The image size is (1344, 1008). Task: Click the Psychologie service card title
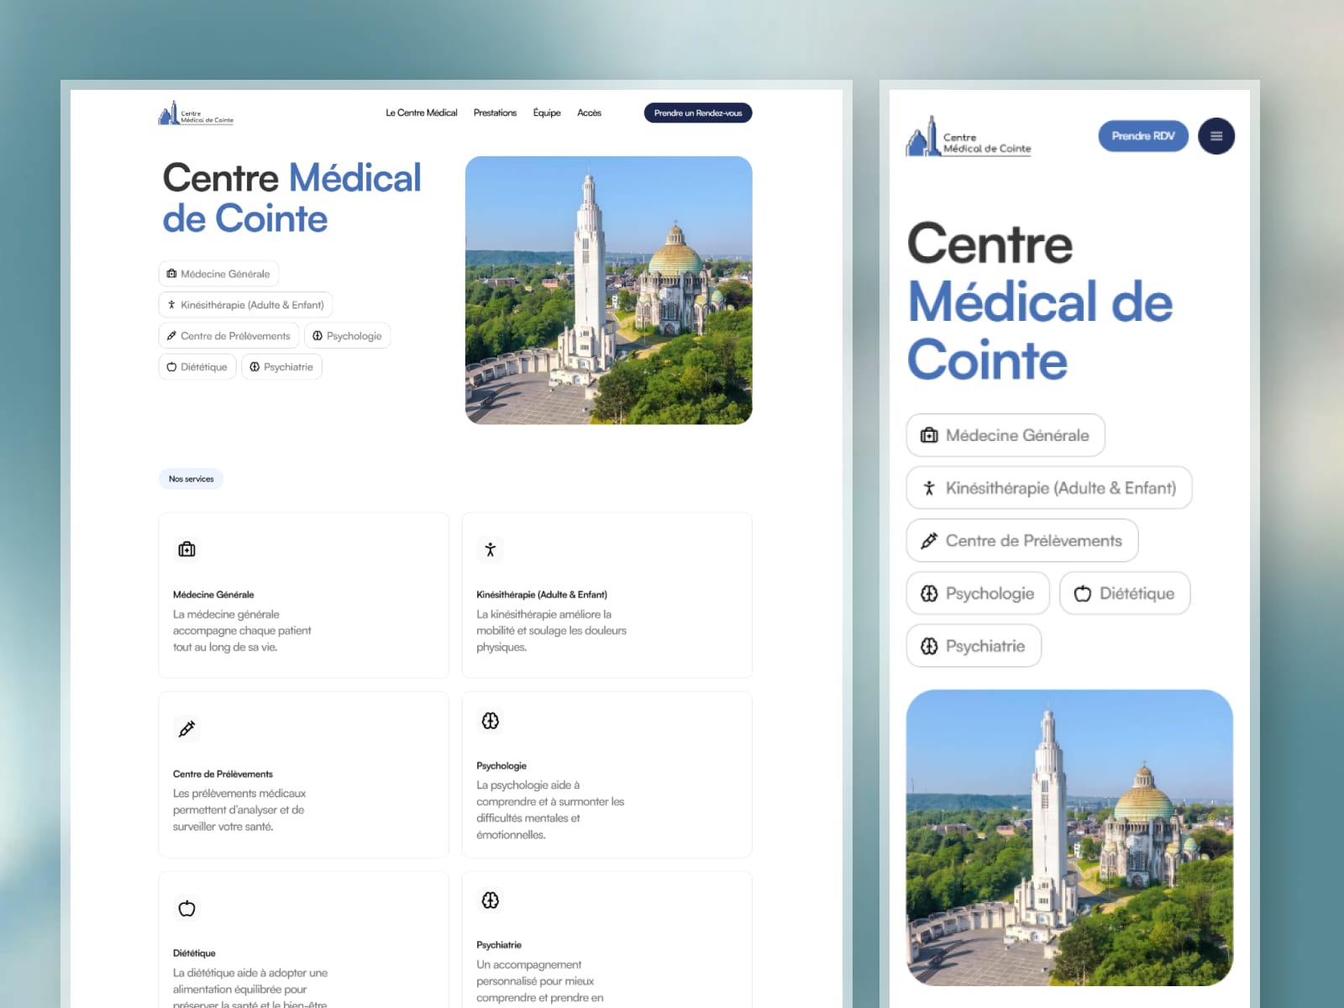click(x=501, y=766)
